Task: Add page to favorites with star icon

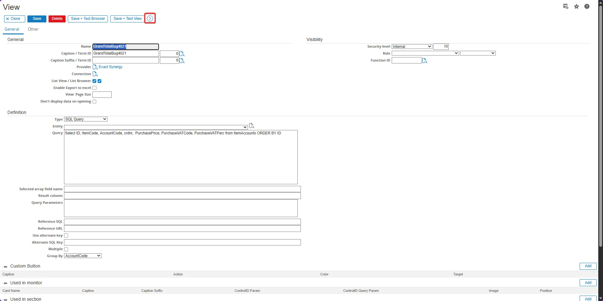Action: pos(577,7)
